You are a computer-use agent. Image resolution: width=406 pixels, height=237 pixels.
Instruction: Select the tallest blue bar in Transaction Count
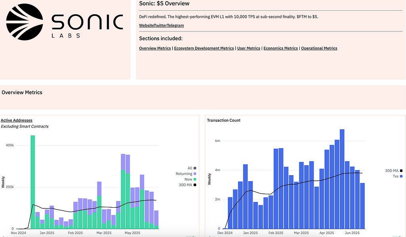342,179
